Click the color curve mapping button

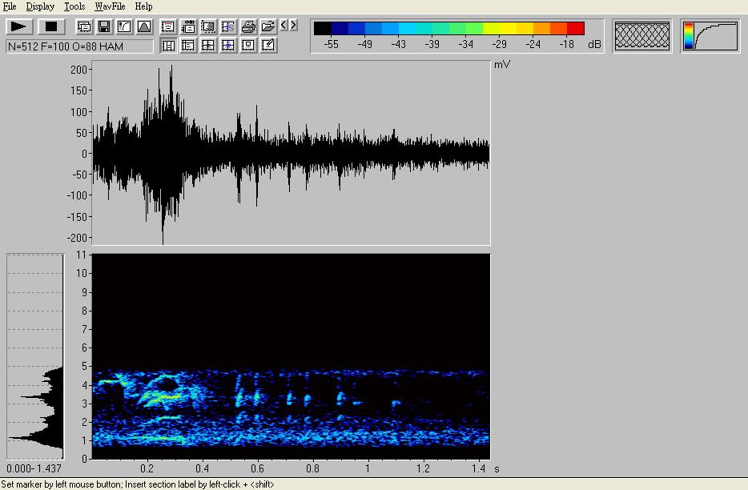[710, 36]
